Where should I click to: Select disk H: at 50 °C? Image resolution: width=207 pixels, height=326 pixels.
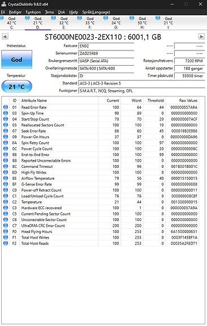click(142, 23)
